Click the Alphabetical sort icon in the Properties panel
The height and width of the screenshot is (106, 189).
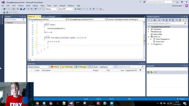tap(151, 72)
